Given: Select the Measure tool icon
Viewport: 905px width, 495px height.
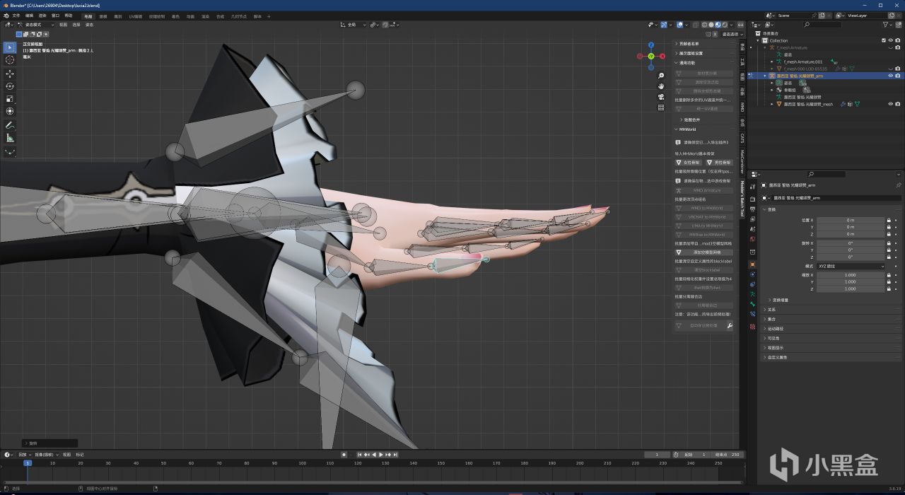Looking at the screenshot, I should pyautogui.click(x=10, y=138).
